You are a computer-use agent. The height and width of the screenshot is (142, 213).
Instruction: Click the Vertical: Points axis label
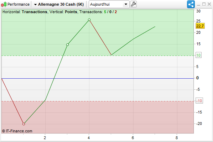pos(63,12)
